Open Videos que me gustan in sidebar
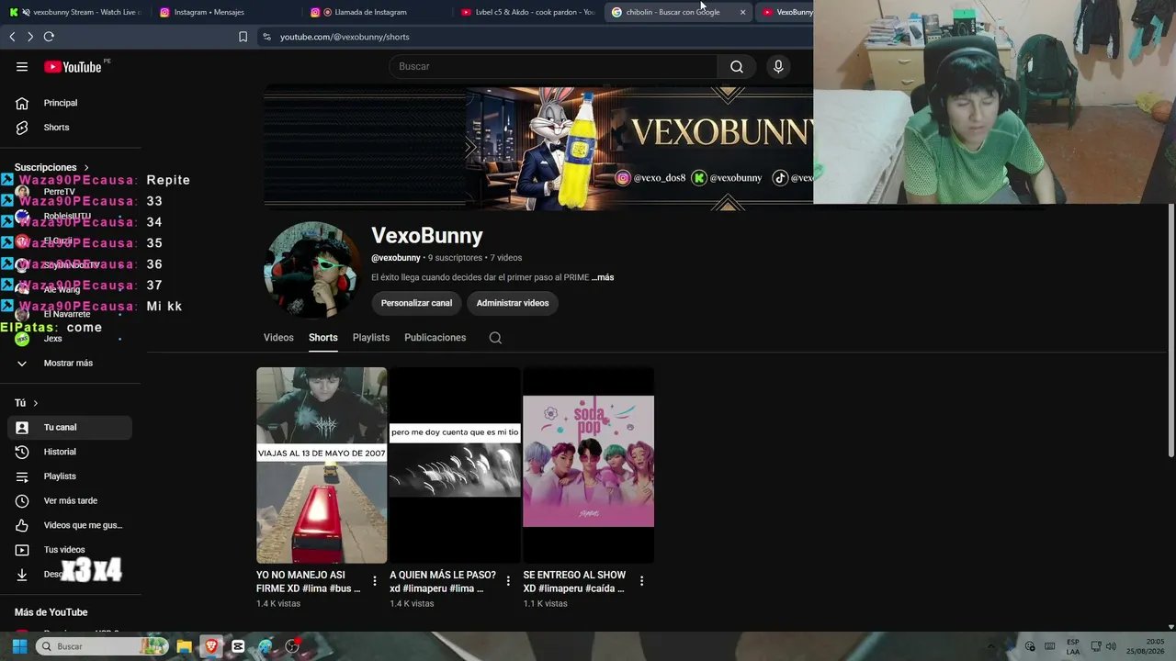 70,525
